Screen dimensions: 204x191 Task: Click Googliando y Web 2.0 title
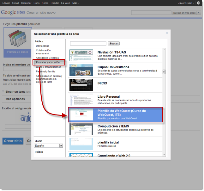(114, 156)
